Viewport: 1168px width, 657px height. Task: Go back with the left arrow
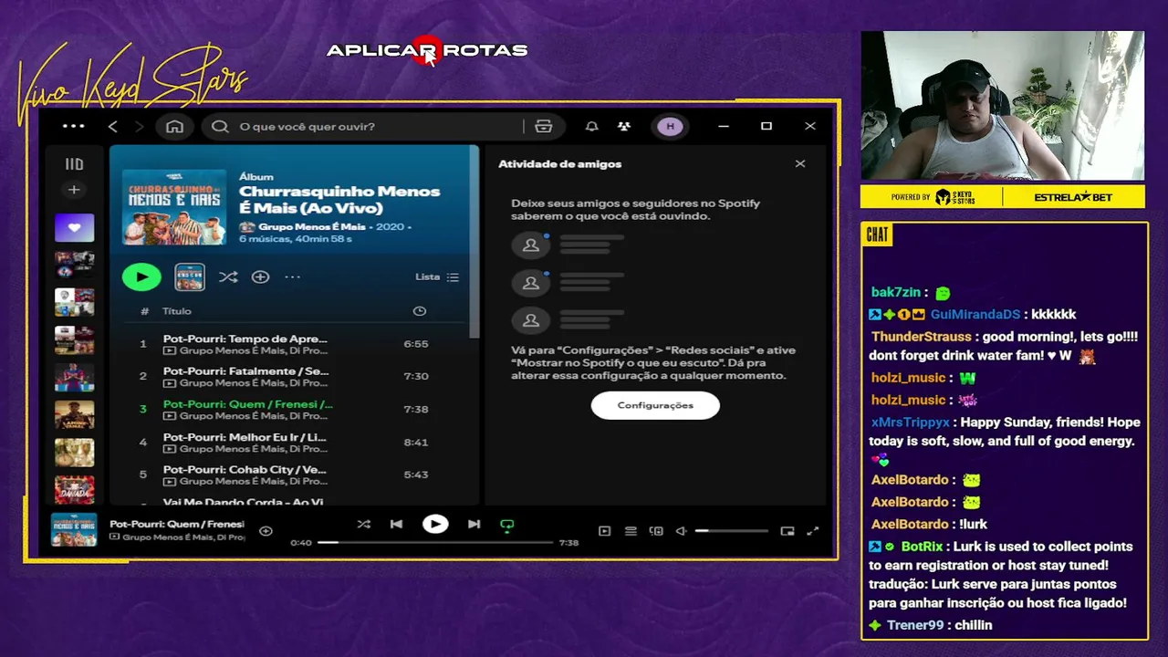coord(113,126)
